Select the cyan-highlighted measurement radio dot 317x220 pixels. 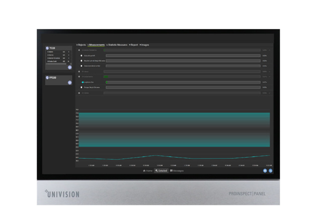coord(83,82)
